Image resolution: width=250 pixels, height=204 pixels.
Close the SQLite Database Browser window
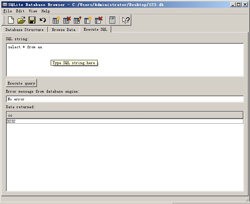(245, 5)
